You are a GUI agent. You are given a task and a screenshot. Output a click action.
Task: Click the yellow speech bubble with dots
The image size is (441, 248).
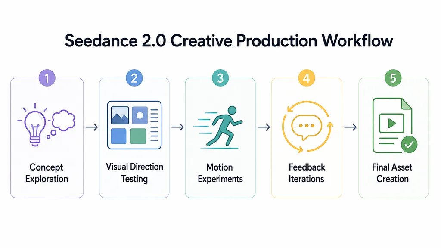[307, 127]
